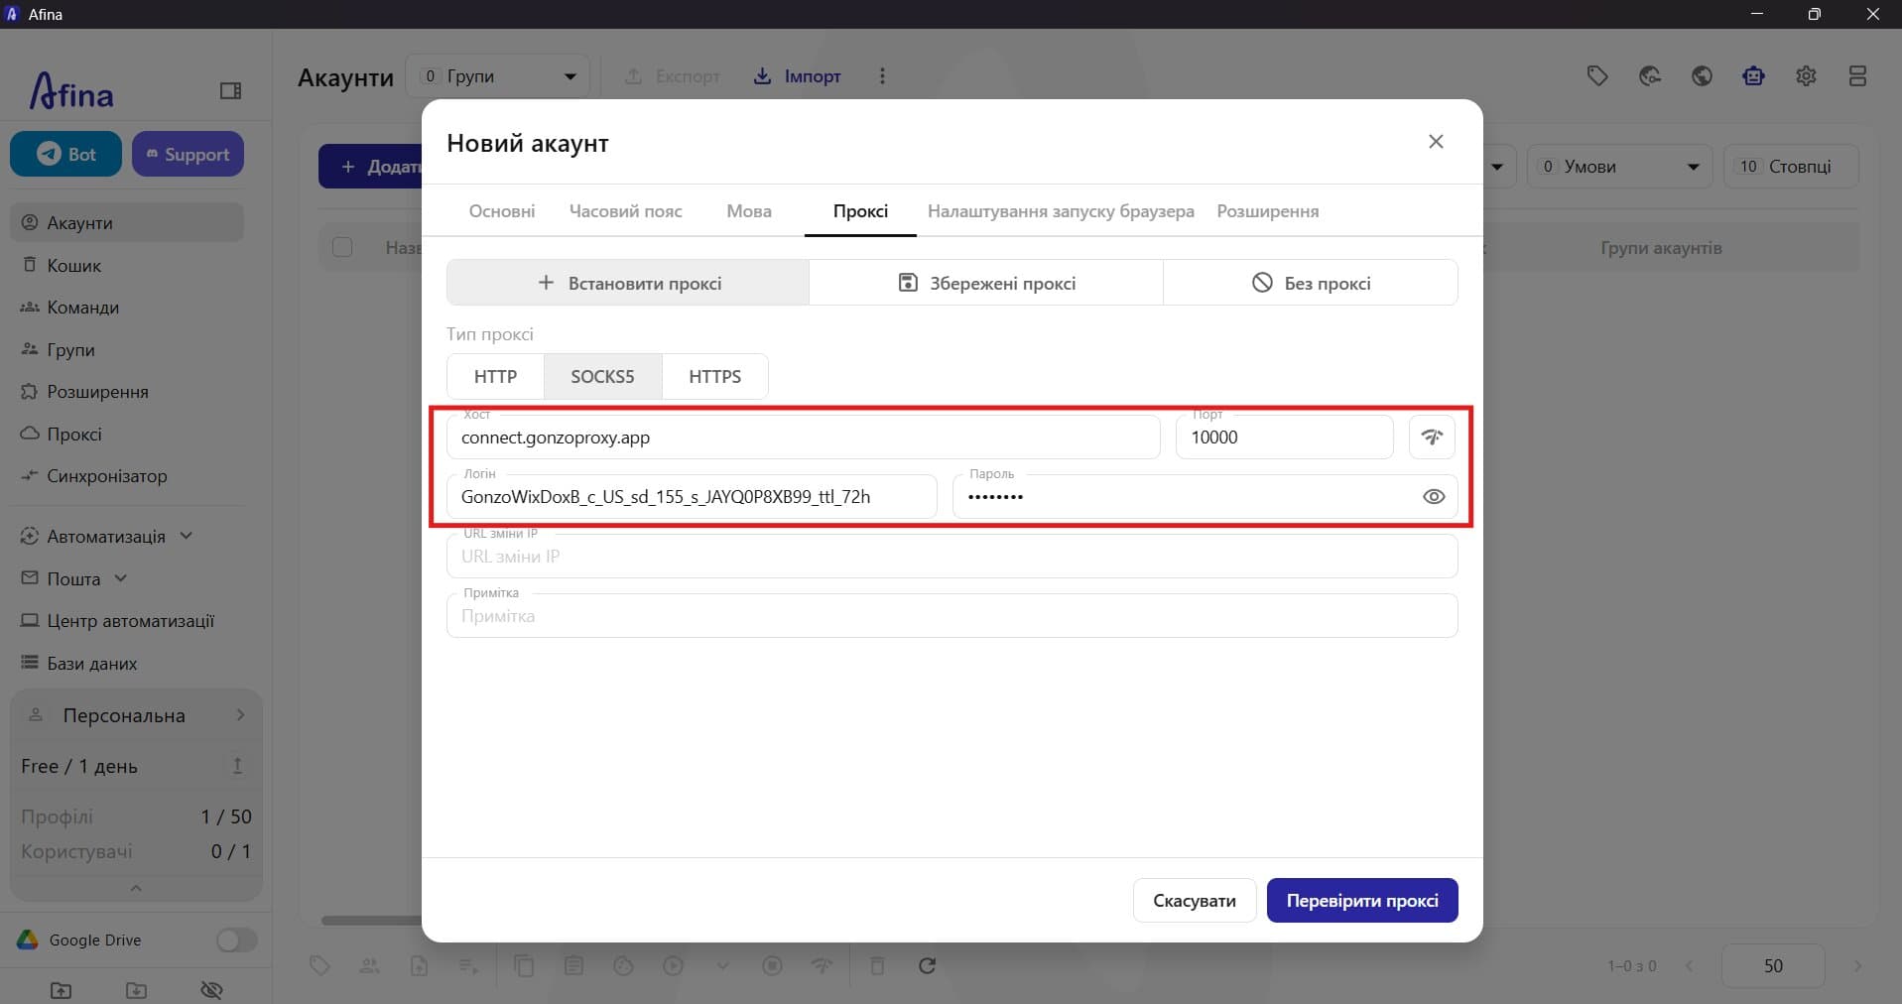Click the bottom toolbar tag icon
Viewport: 1902px width, 1004px height.
[x=319, y=965]
